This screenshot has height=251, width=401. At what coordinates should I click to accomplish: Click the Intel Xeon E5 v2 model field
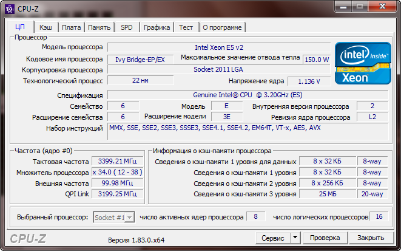(219, 47)
